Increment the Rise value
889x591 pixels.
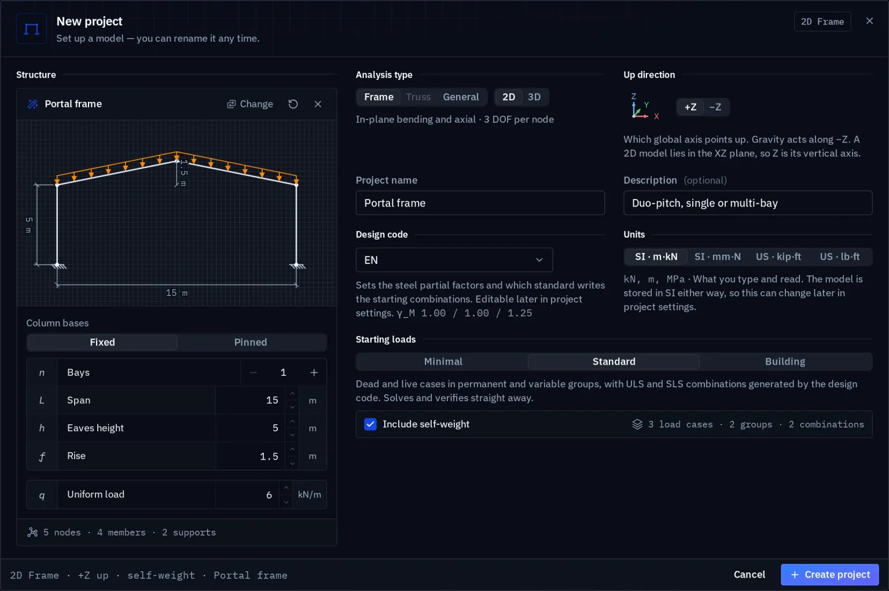tap(292, 449)
